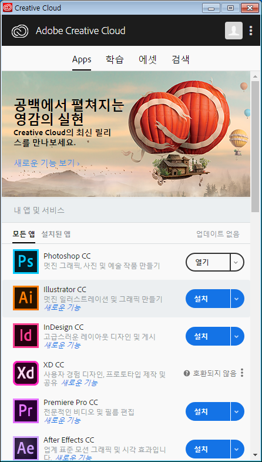Click the InDesign CC app icon
Viewport: 262px width, 462px height.
pyautogui.click(x=26, y=336)
